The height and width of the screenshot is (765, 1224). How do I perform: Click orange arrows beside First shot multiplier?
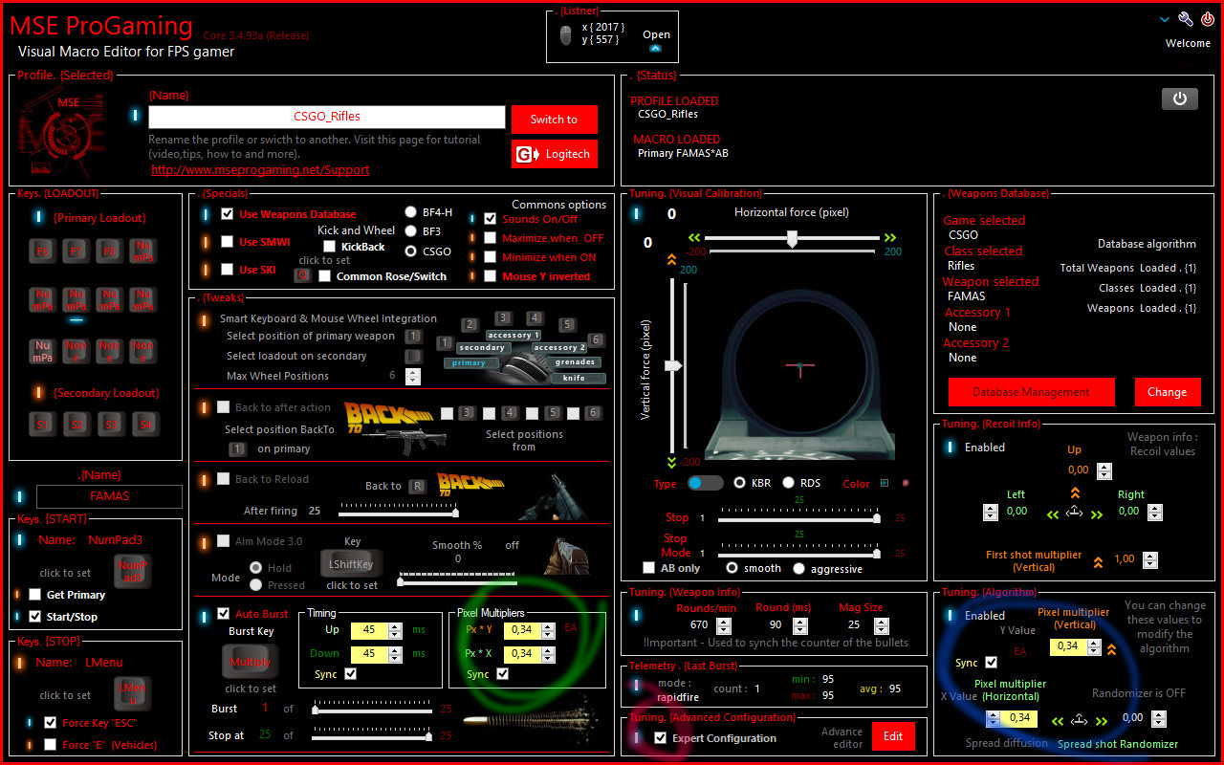[x=1099, y=561]
